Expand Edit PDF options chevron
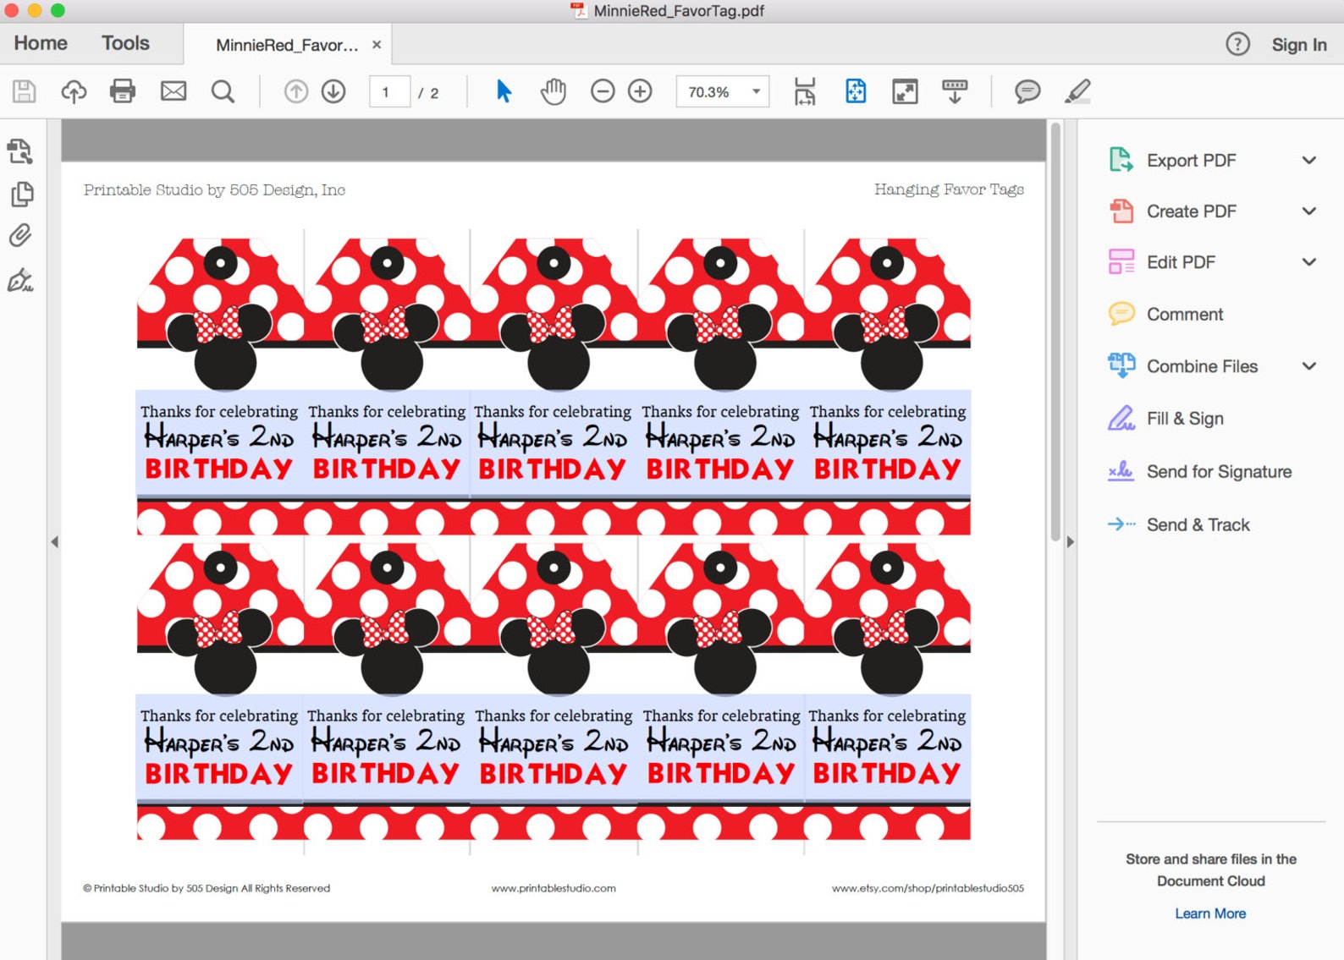The image size is (1344, 960). coord(1309,262)
